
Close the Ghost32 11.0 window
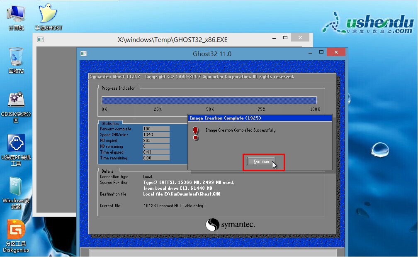(336, 52)
